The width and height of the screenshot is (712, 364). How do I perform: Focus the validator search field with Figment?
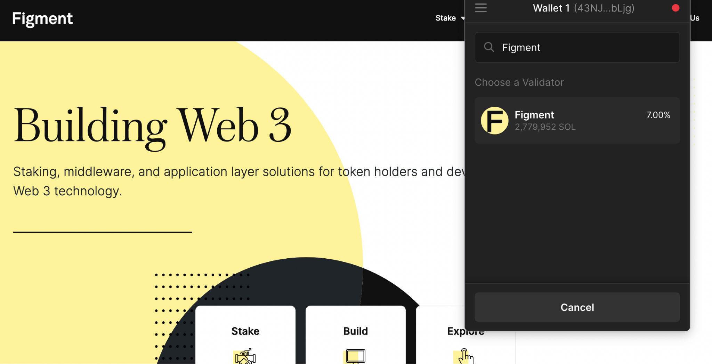pyautogui.click(x=577, y=47)
